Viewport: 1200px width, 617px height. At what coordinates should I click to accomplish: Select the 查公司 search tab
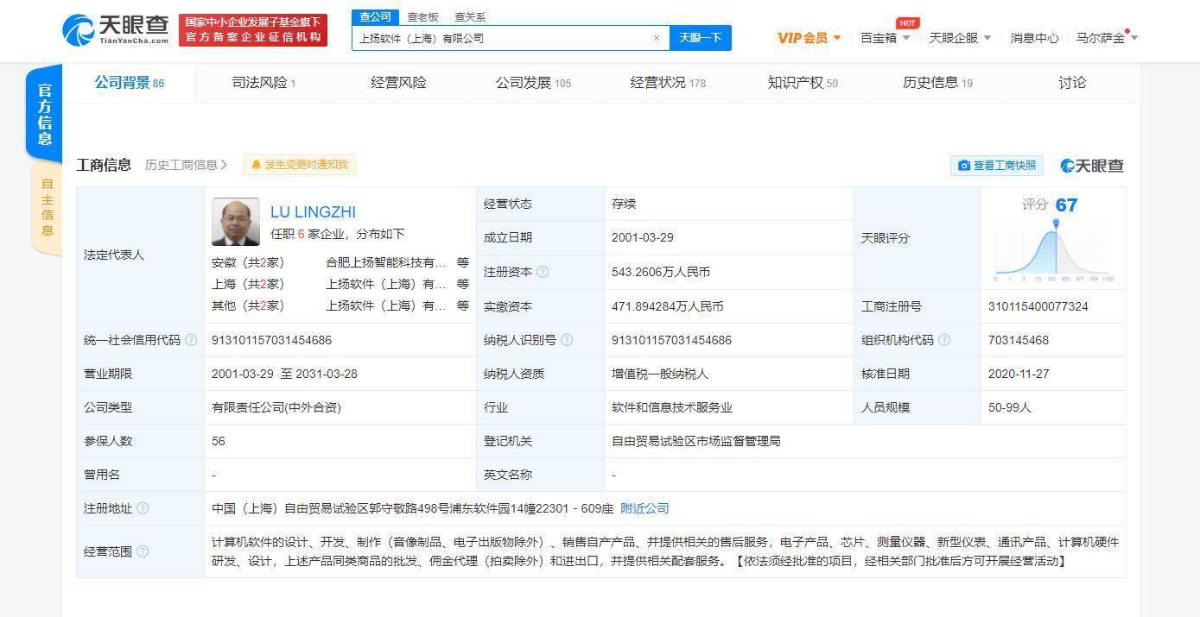coord(375,17)
